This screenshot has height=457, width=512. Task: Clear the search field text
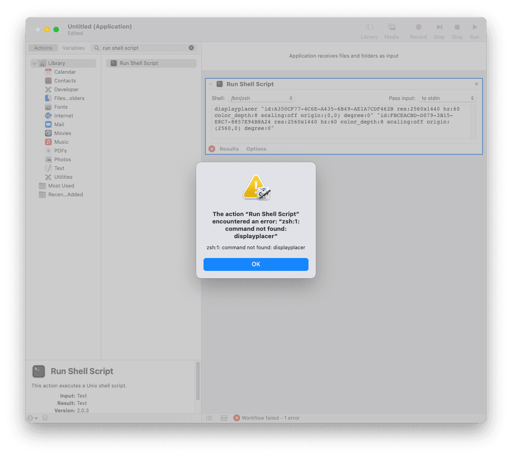point(192,48)
